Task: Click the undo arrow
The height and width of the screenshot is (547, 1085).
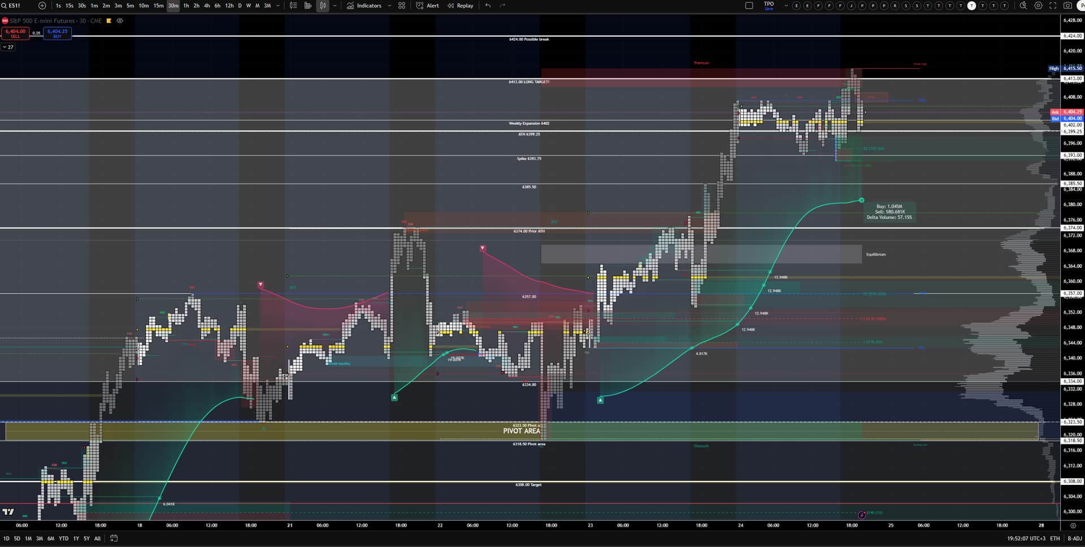Action: [488, 6]
